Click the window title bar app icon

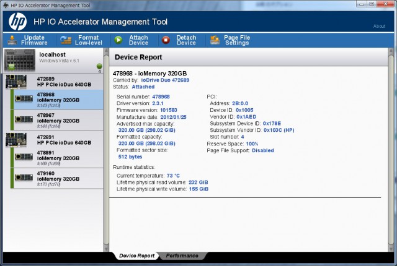coord(6,5)
